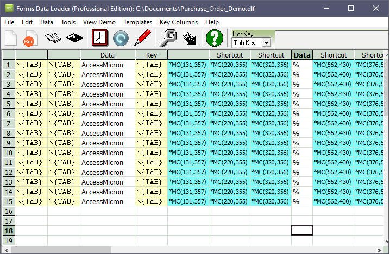This screenshot has width=390, height=254.
Task: Expand the Hot Key dropdown arrow
Action: [266, 43]
